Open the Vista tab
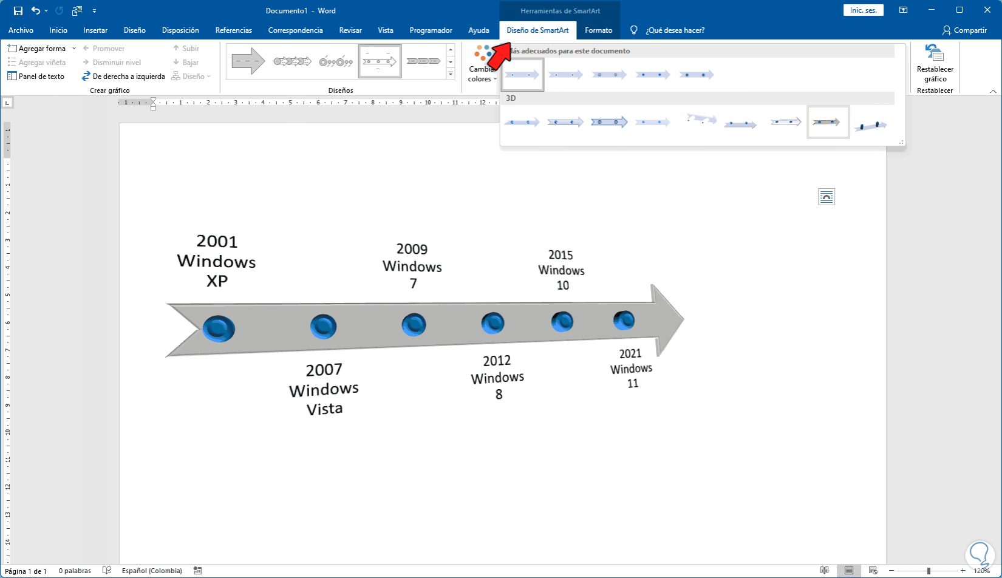Screen dimensions: 1002x578 (x=386, y=30)
